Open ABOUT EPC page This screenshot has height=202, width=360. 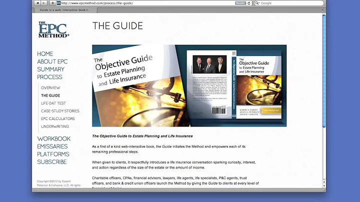[x=52, y=61]
